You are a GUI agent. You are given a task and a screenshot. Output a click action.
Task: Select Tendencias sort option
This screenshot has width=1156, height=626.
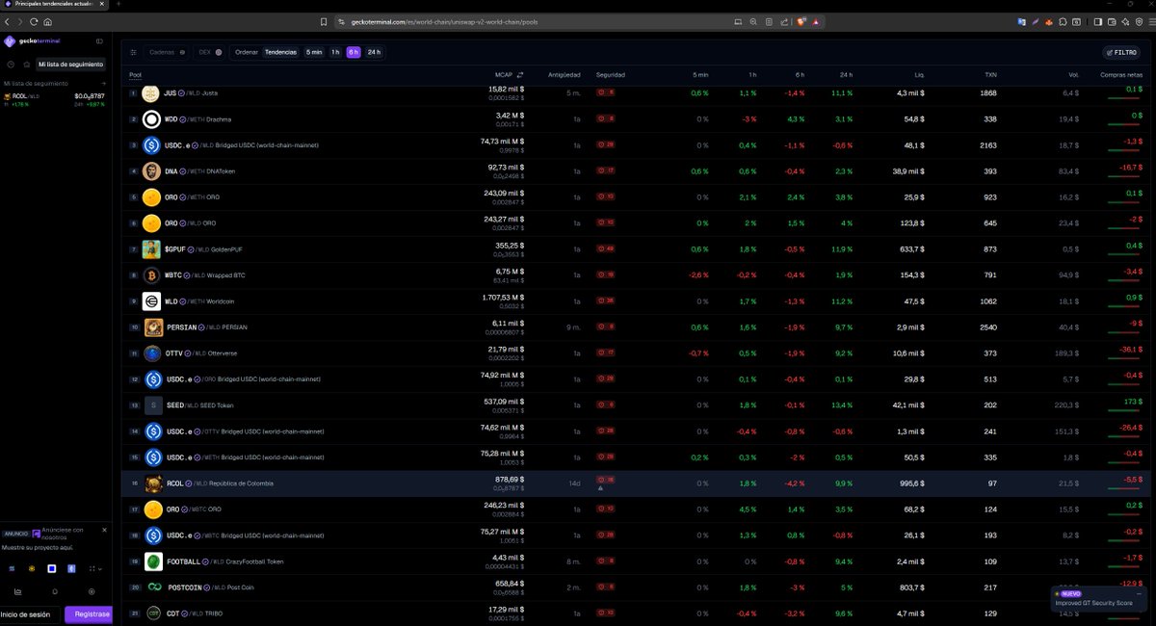coord(280,52)
